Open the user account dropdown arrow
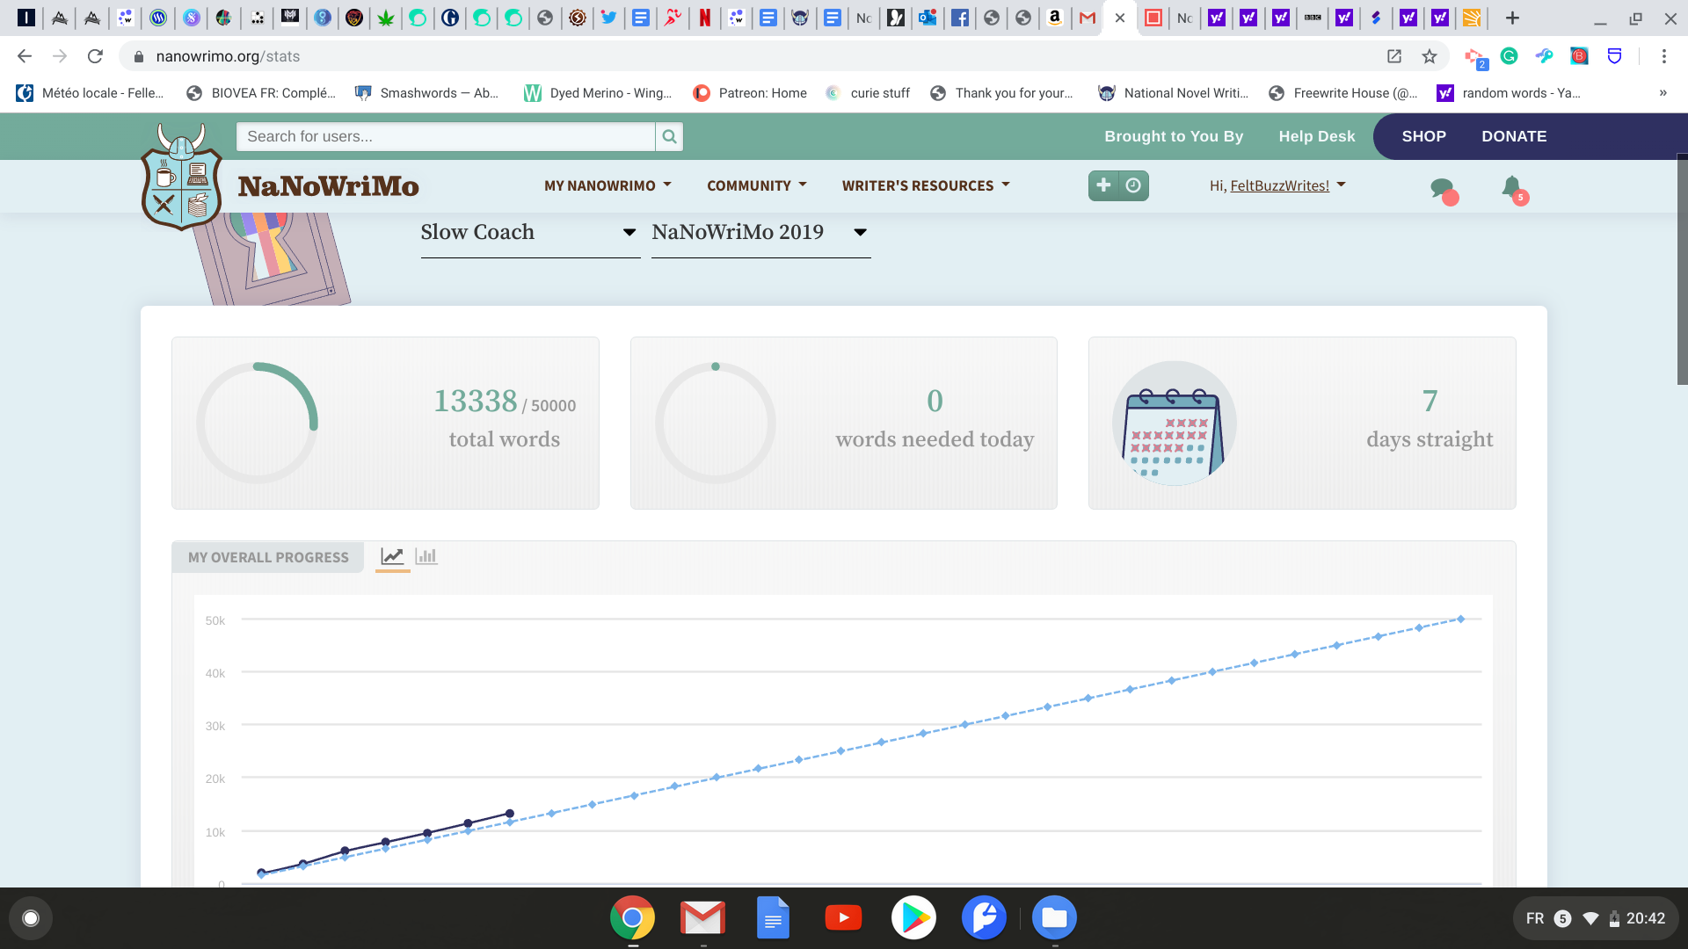This screenshot has height=949, width=1688. [x=1341, y=185]
